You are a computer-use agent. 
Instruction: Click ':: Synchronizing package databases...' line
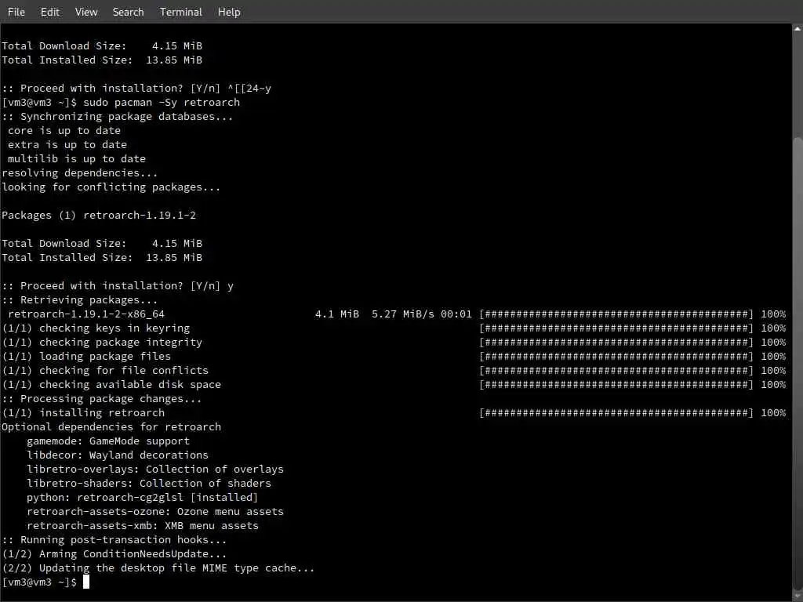pyautogui.click(x=118, y=117)
